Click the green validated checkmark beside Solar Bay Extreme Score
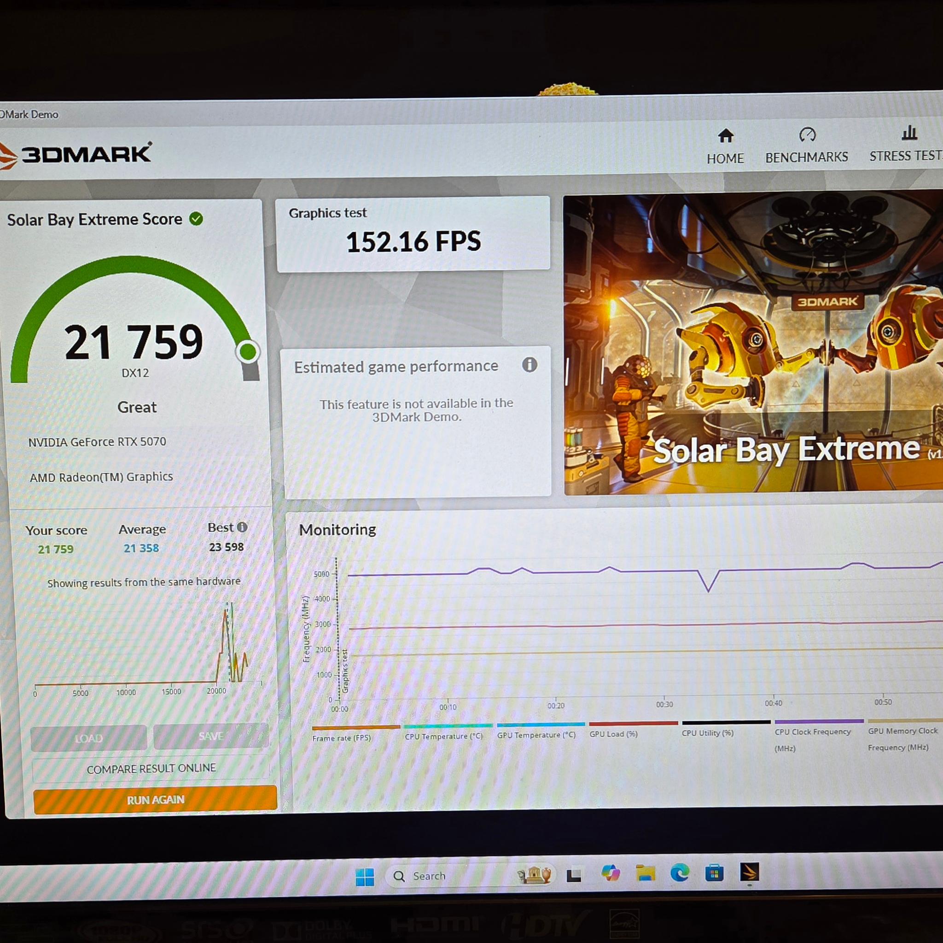This screenshot has height=943, width=943. [x=196, y=219]
